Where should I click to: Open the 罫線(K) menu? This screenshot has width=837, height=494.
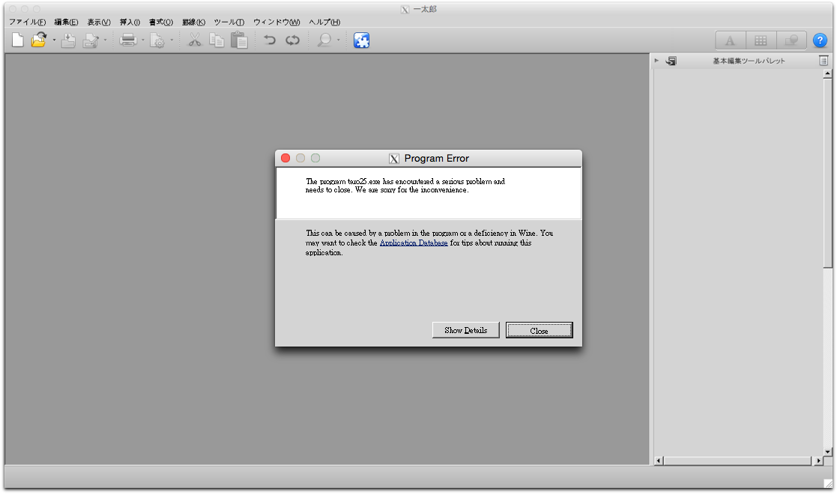pyautogui.click(x=193, y=22)
